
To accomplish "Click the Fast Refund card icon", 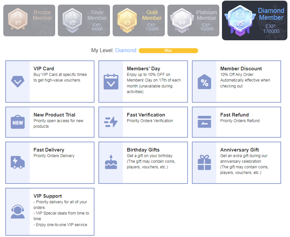I will [x=204, y=122].
